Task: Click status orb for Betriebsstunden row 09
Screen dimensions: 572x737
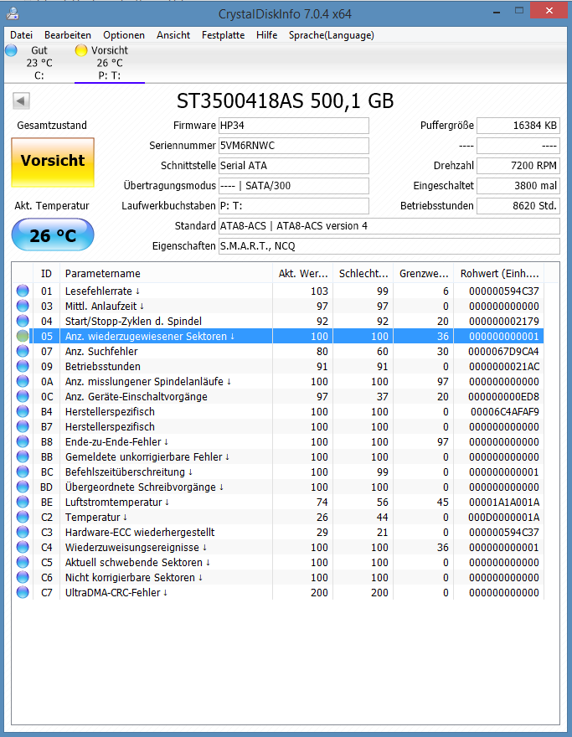Action: pyautogui.click(x=23, y=366)
